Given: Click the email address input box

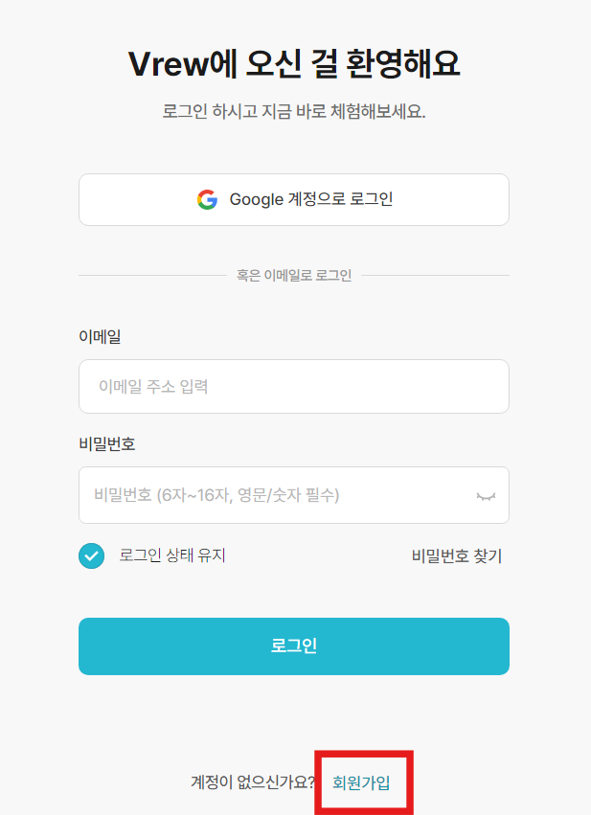Looking at the screenshot, I should click(x=294, y=386).
